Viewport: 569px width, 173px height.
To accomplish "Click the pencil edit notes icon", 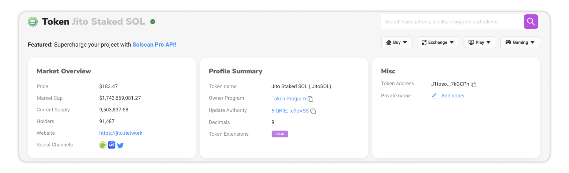I will point(434,96).
